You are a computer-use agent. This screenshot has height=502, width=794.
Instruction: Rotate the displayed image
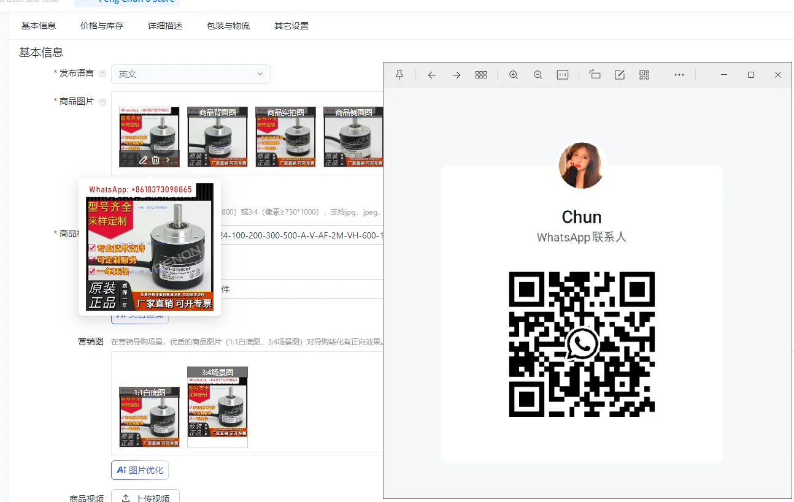[595, 74]
